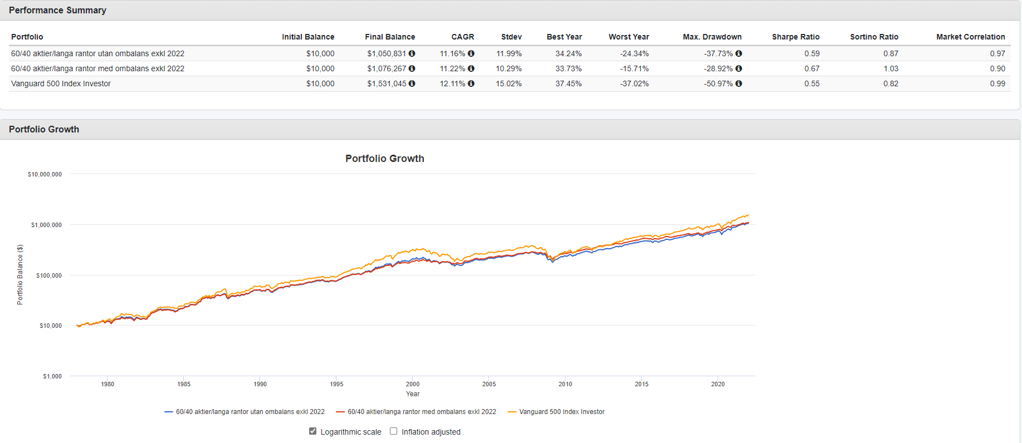Image resolution: width=1022 pixels, height=443 pixels.
Task: Collapse the Portfolio Growth panel header
Action: click(44, 129)
